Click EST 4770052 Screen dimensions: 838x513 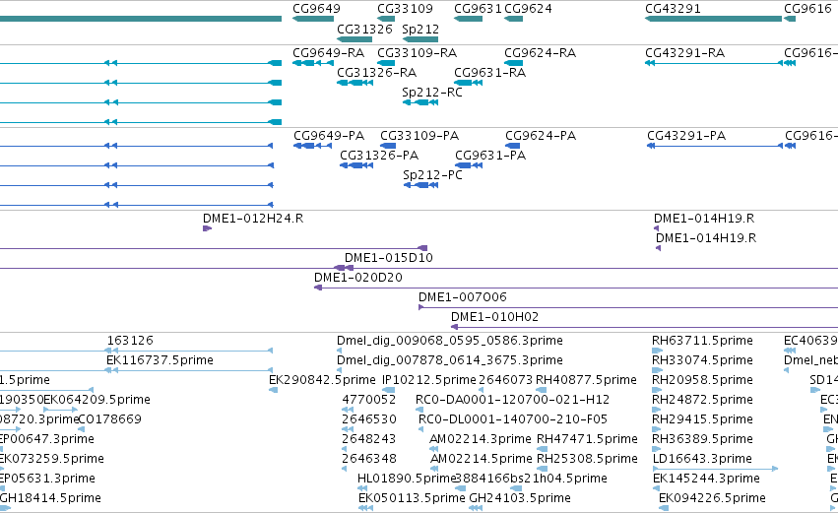point(368,400)
